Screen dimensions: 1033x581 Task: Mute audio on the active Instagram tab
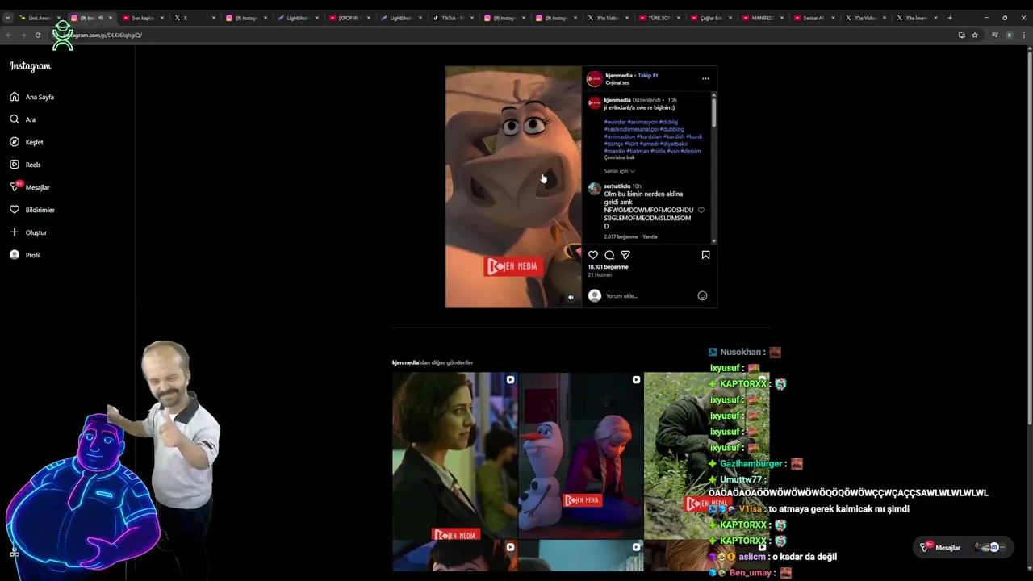click(100, 18)
